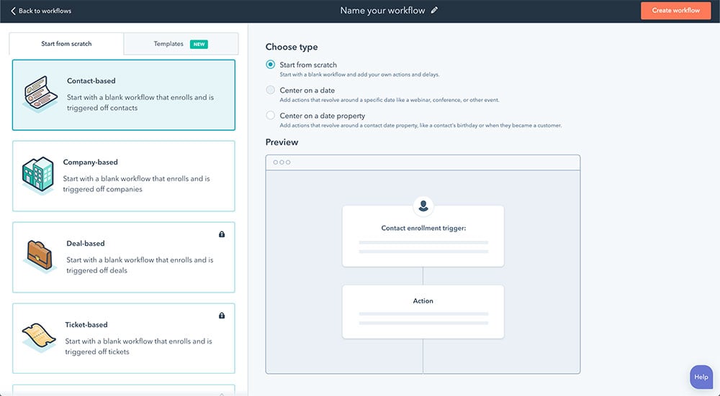This screenshot has width=720, height=396.
Task: Click the pencil icon to rename workflow
Action: tap(434, 10)
